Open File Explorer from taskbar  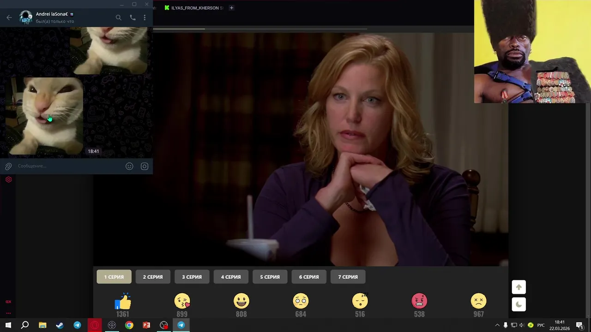[x=42, y=325]
